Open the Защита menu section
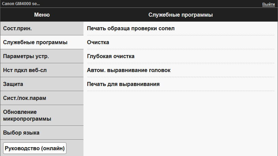278x156 pixels. (x=13, y=84)
